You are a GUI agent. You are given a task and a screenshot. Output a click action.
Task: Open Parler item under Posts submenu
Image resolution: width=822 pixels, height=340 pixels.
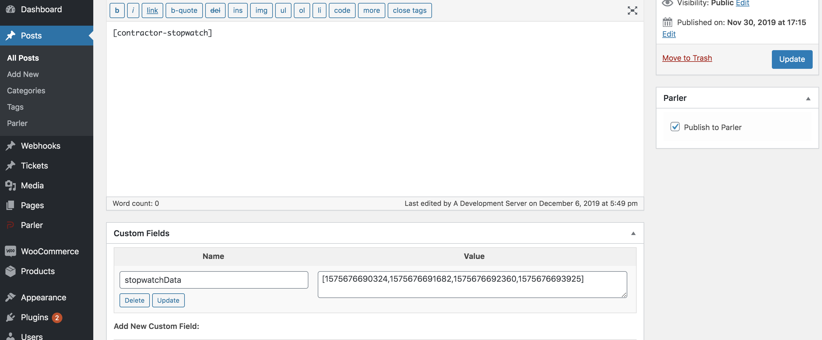(x=17, y=123)
